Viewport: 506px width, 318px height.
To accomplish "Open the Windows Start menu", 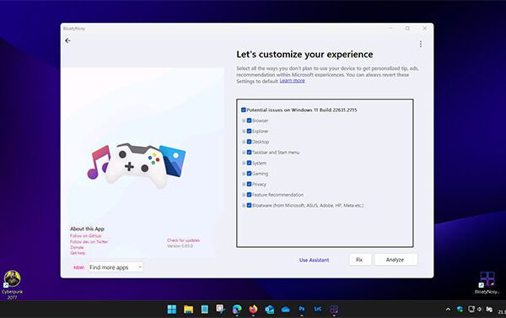I will [x=172, y=310].
